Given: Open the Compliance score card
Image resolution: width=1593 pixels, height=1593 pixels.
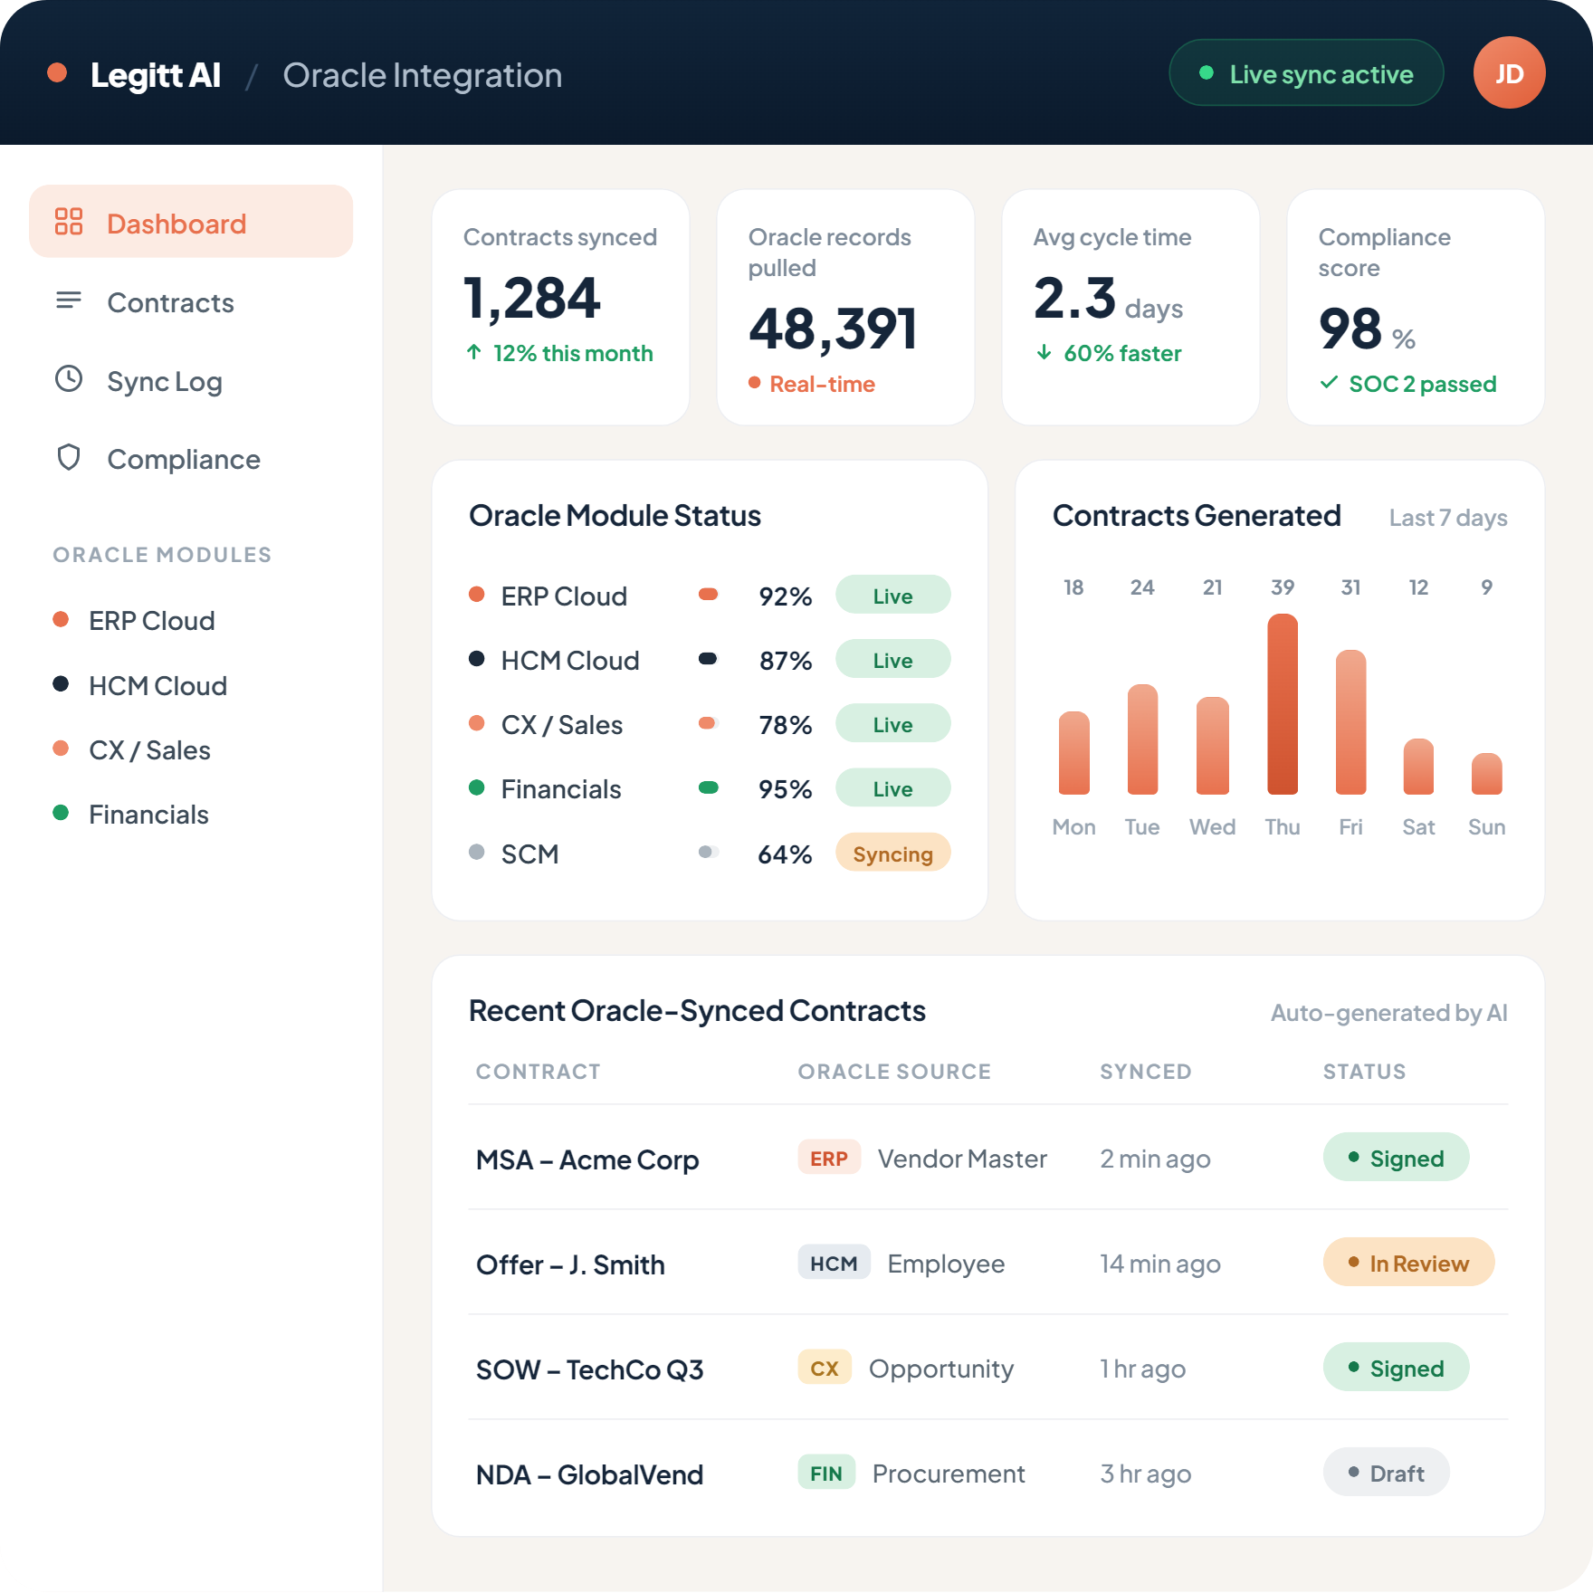Looking at the screenshot, I should coord(1416,307).
